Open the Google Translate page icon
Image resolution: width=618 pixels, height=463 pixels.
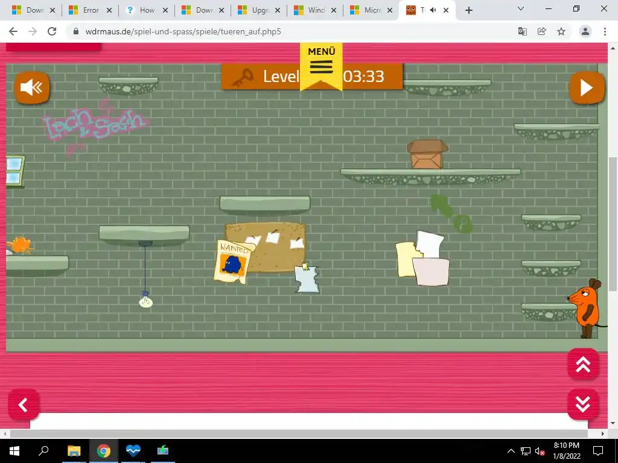[x=523, y=31]
